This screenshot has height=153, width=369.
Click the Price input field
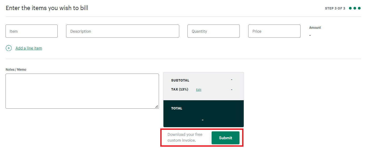coord(274,31)
